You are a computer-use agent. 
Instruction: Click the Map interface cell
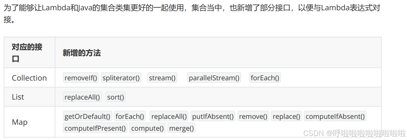[x=29, y=122]
